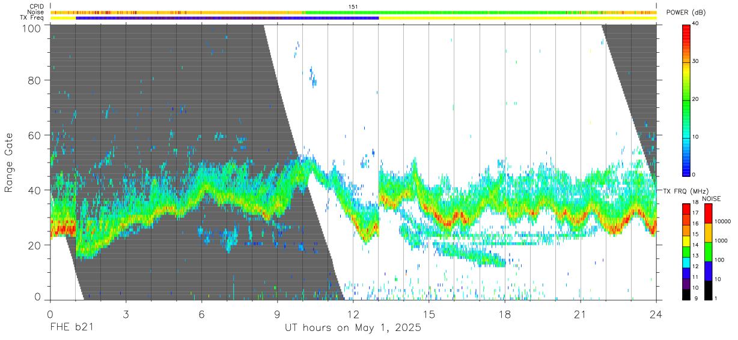The width and height of the screenshot is (738, 340).
Task: Click the UT hours on May 1, 2025 title
Action: tap(353, 328)
